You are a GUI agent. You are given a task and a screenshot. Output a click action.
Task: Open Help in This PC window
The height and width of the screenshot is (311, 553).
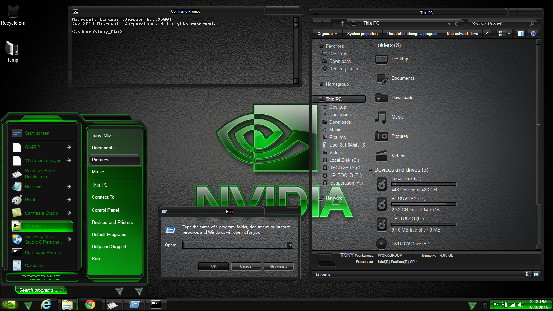533,34
